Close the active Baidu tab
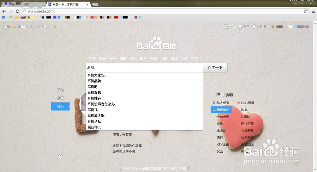Viewport: 317px width, 172px height. 87,4
